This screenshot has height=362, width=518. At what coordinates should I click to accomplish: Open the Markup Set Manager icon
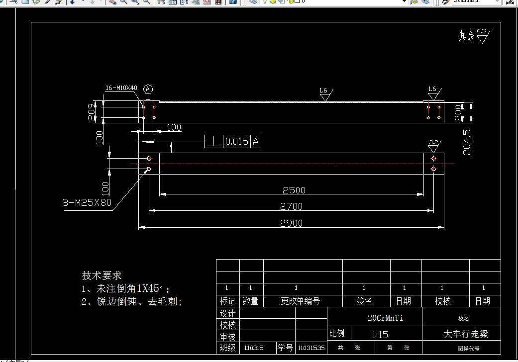point(207,1)
